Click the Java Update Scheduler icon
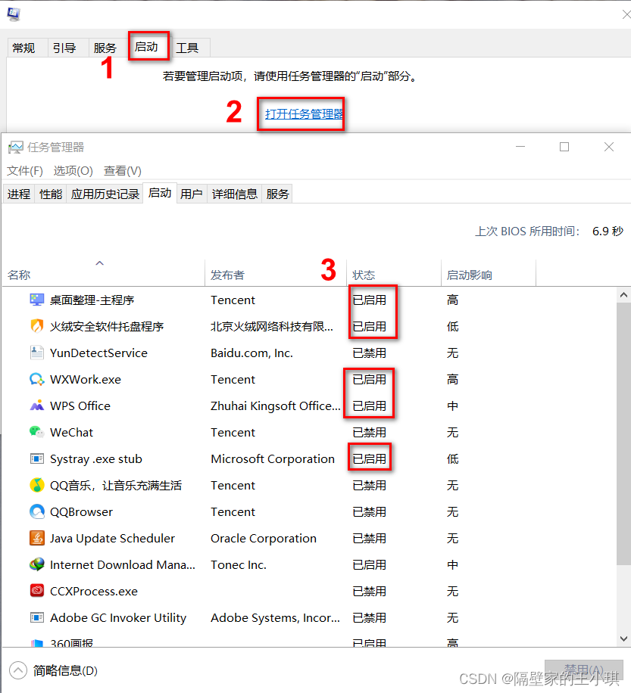This screenshot has width=631, height=693. pos(36,539)
